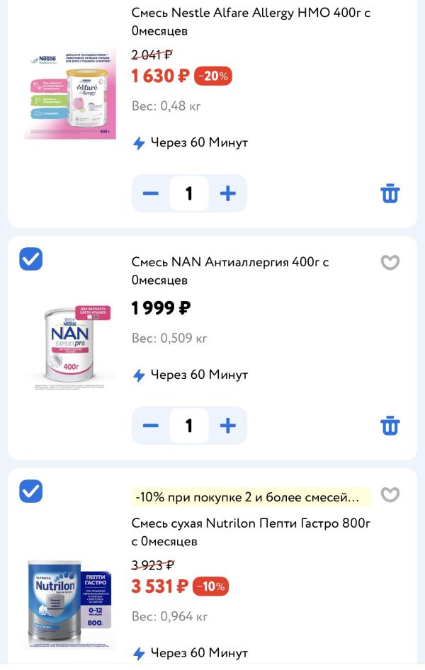Tap the -20% discount badge on Alfare
The image size is (425, 670).
point(212,76)
